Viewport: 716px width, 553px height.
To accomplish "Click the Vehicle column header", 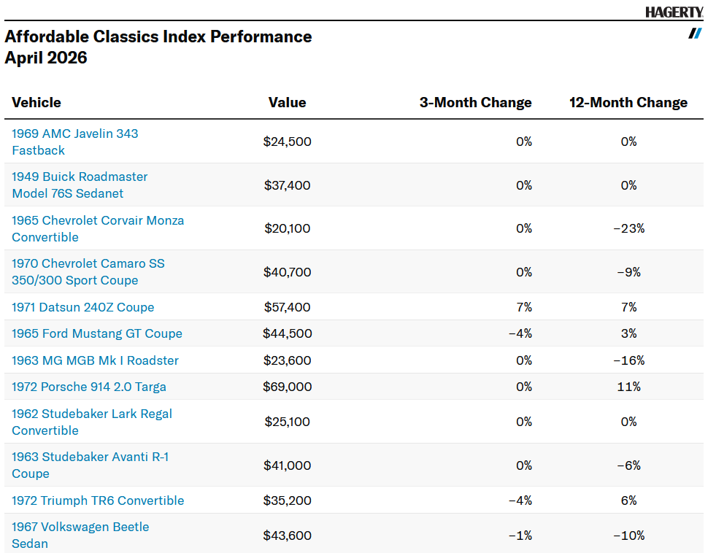I will (x=36, y=102).
